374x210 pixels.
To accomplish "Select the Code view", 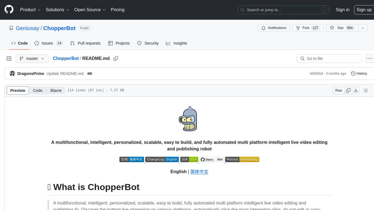I will [x=38, y=90].
